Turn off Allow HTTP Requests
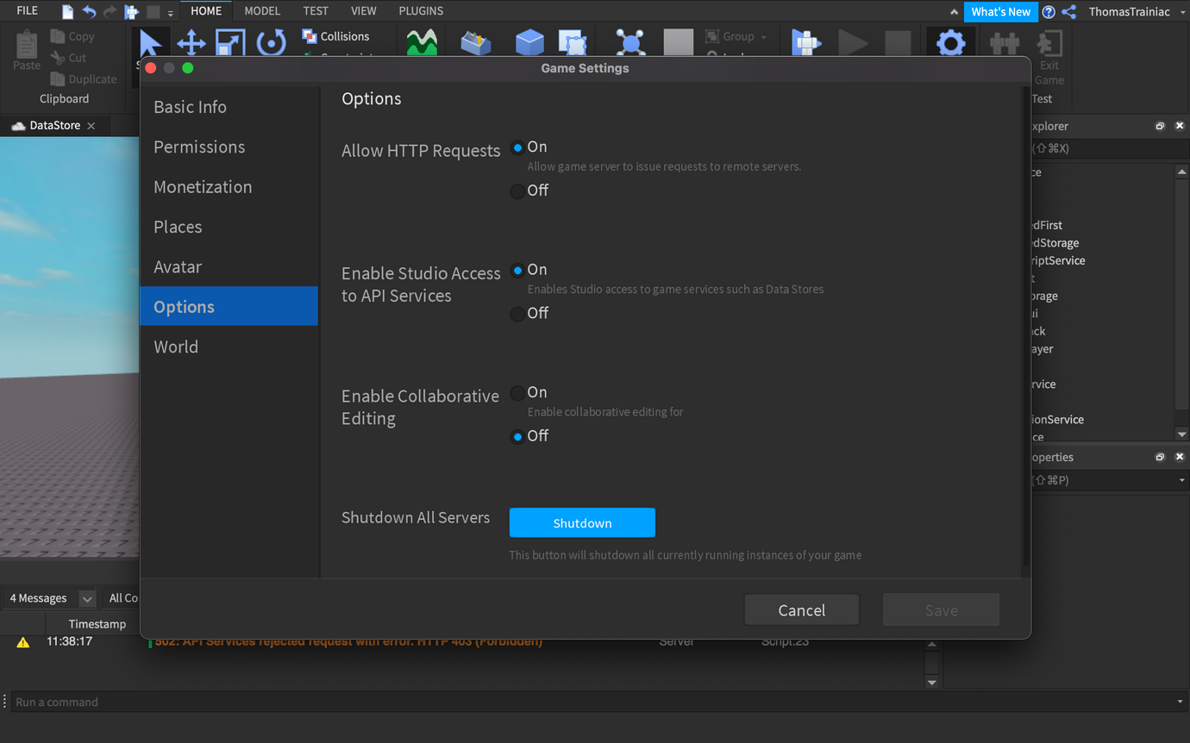 point(517,190)
